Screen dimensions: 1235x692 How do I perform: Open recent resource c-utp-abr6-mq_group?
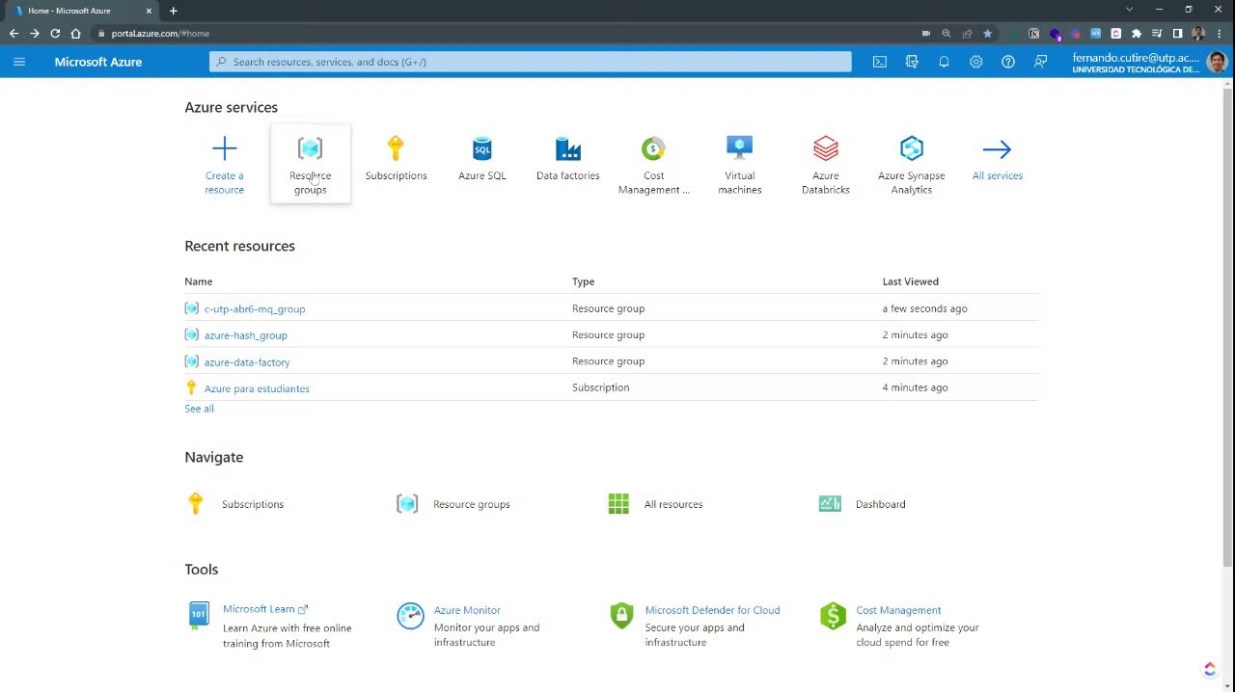255,309
